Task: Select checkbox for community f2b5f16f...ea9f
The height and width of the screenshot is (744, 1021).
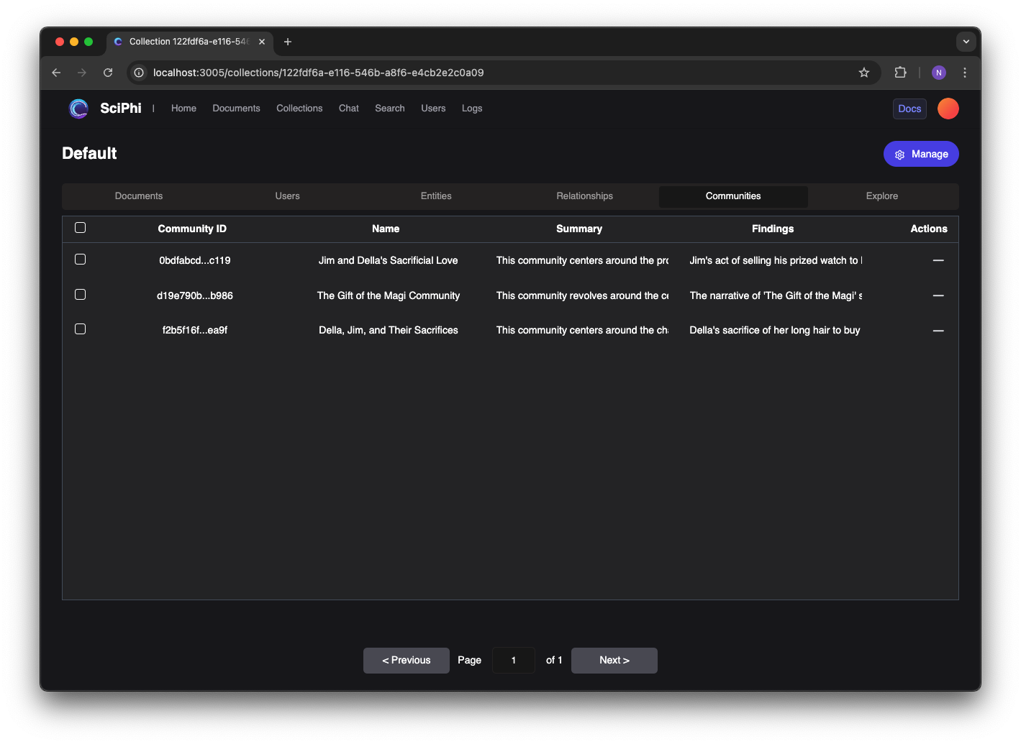Action: 81,329
